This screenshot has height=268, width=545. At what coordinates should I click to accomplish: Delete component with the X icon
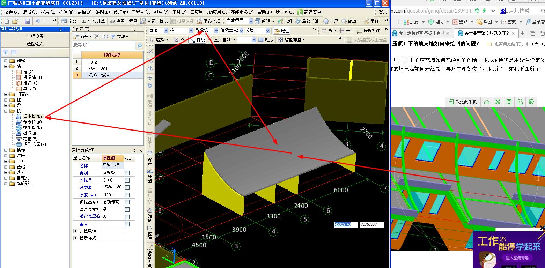(x=97, y=36)
